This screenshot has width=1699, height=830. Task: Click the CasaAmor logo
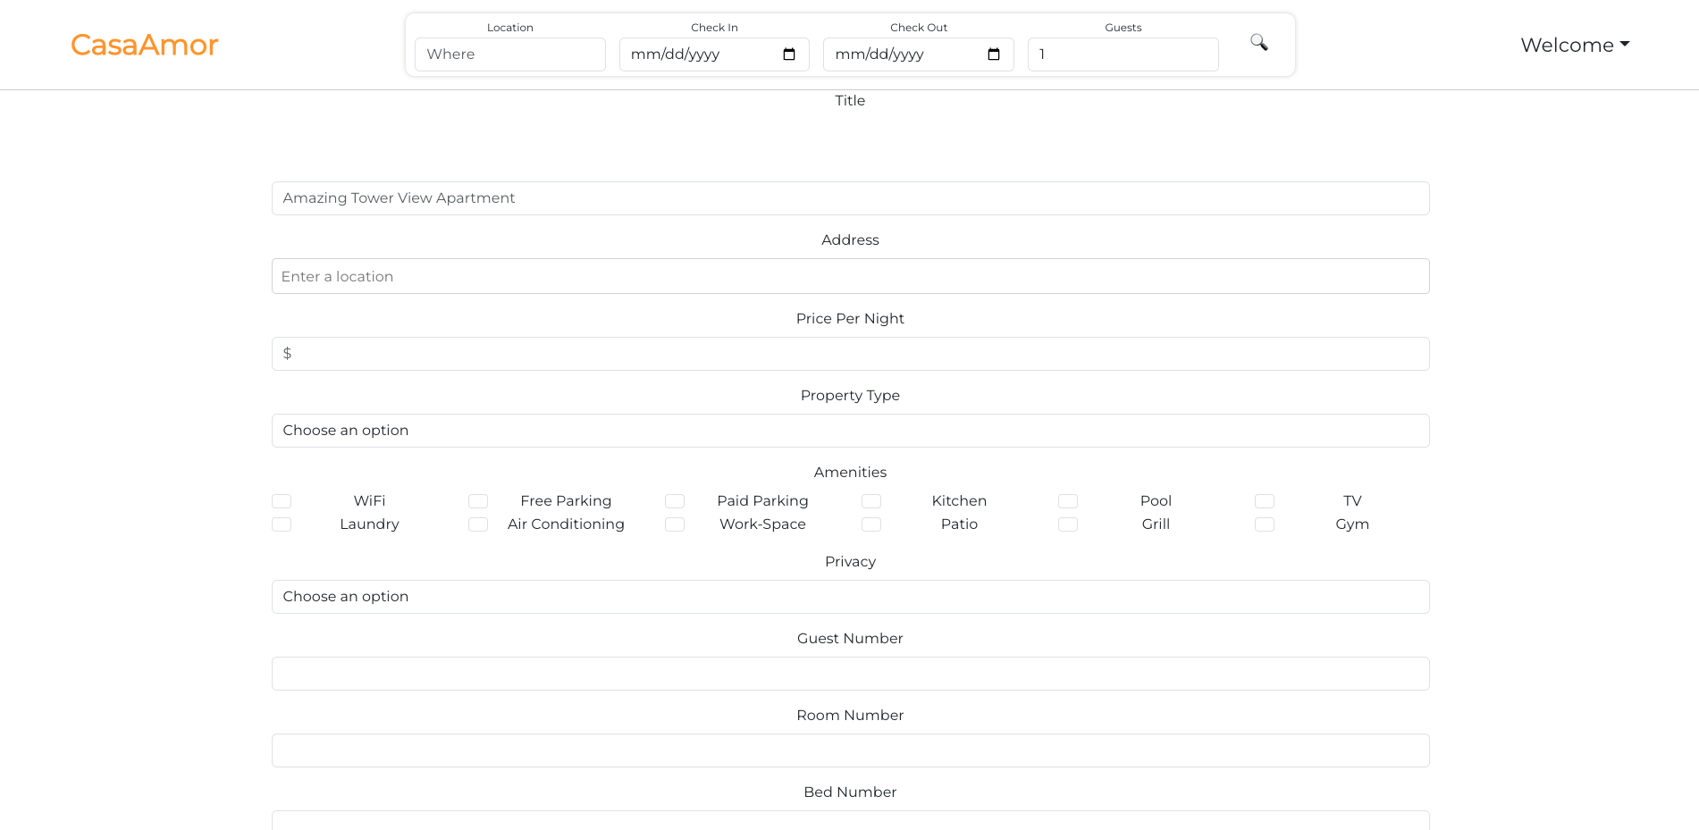pos(144,45)
